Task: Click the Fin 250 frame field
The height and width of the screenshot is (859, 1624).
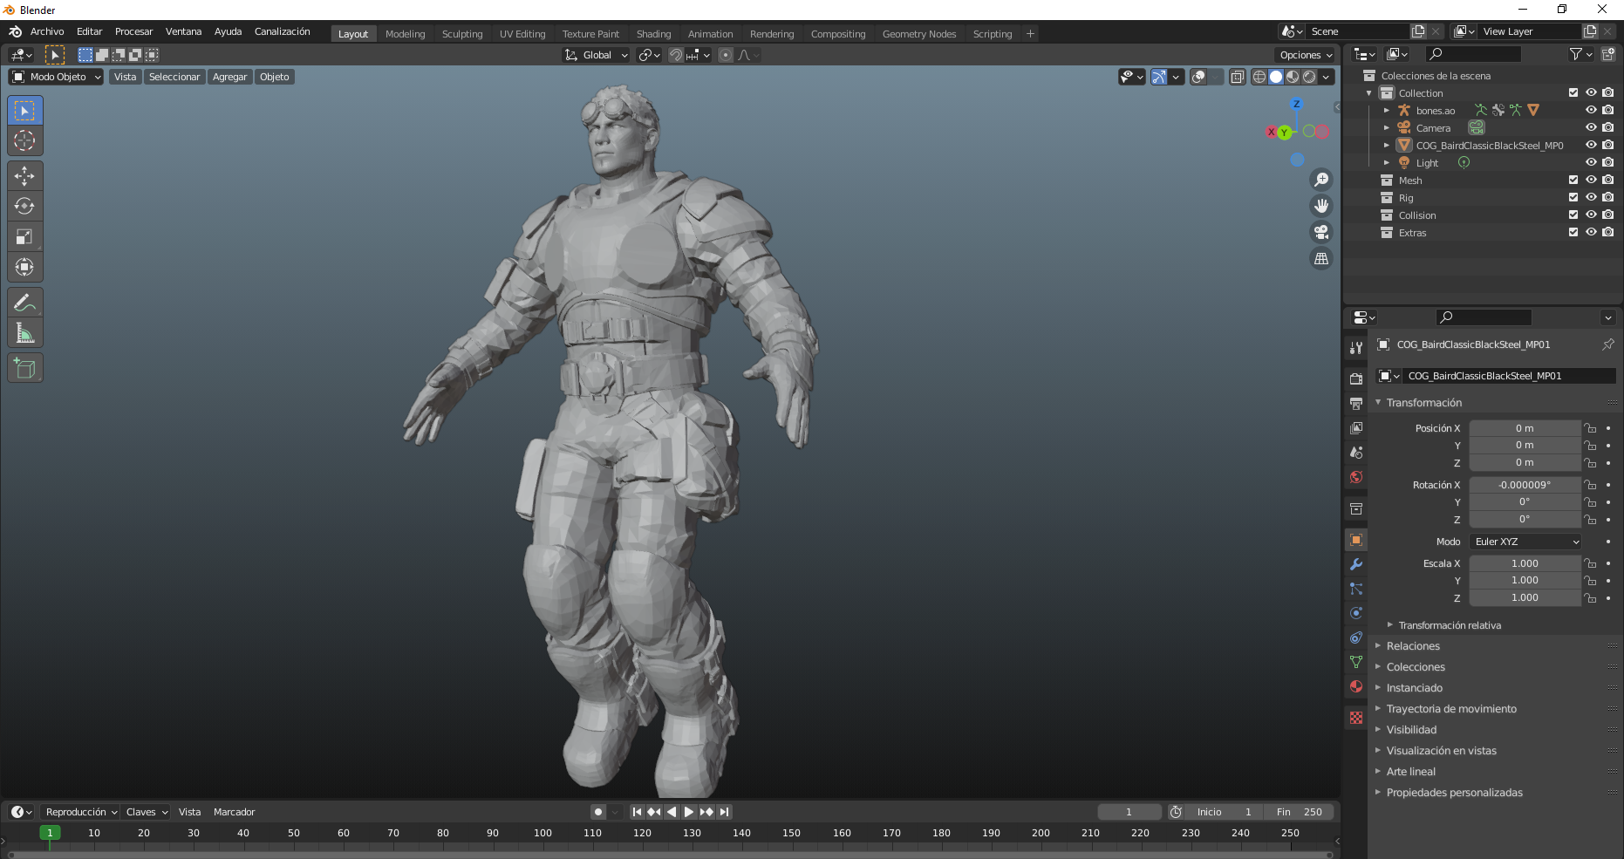Action: (x=1299, y=812)
